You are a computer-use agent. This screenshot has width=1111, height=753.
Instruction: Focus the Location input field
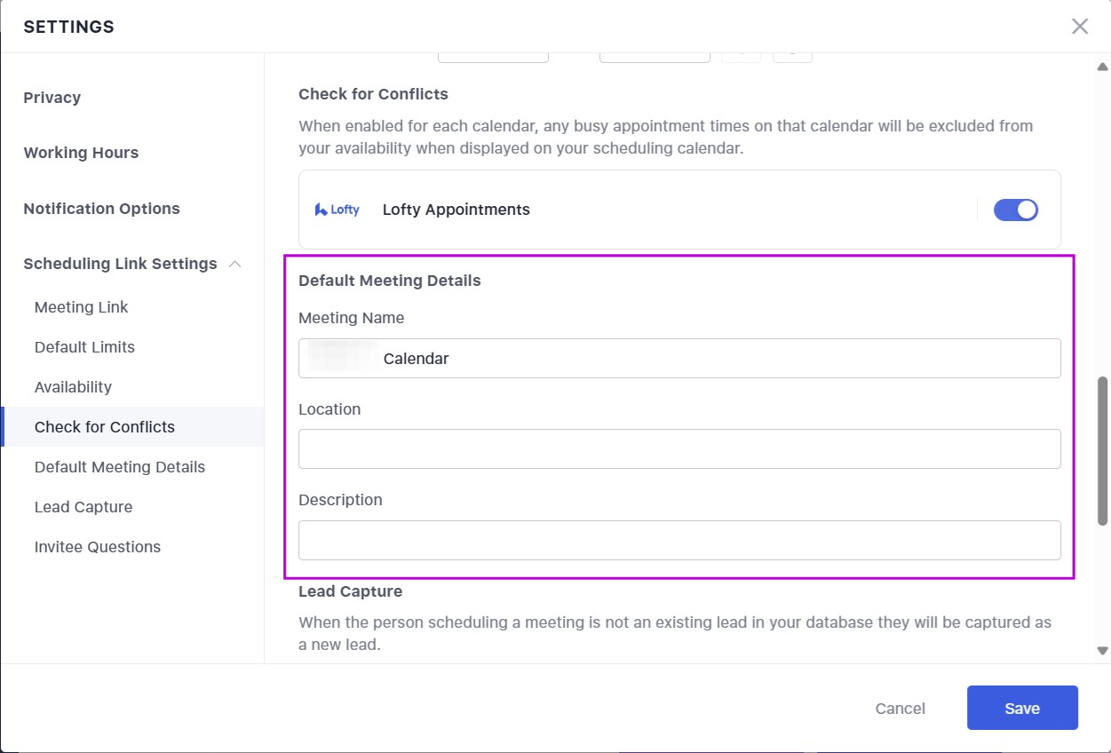click(679, 449)
